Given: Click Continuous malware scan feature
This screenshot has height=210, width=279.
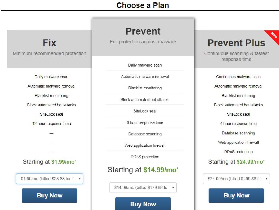Looking at the screenshot, I should 238,77.
